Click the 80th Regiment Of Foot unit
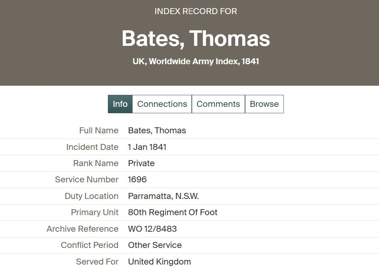 (172, 212)
